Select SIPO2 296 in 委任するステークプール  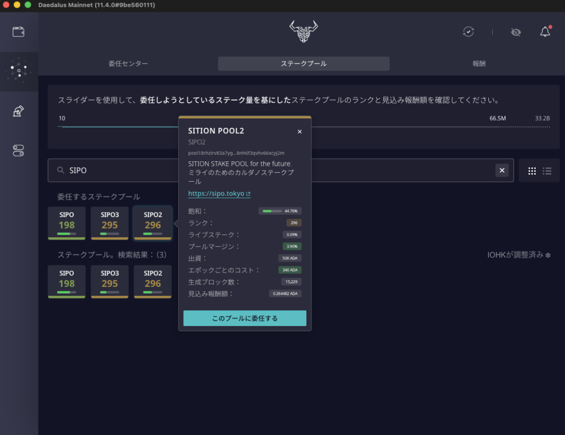tap(153, 223)
